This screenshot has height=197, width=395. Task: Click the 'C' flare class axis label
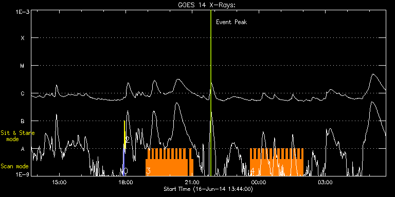(x=23, y=93)
